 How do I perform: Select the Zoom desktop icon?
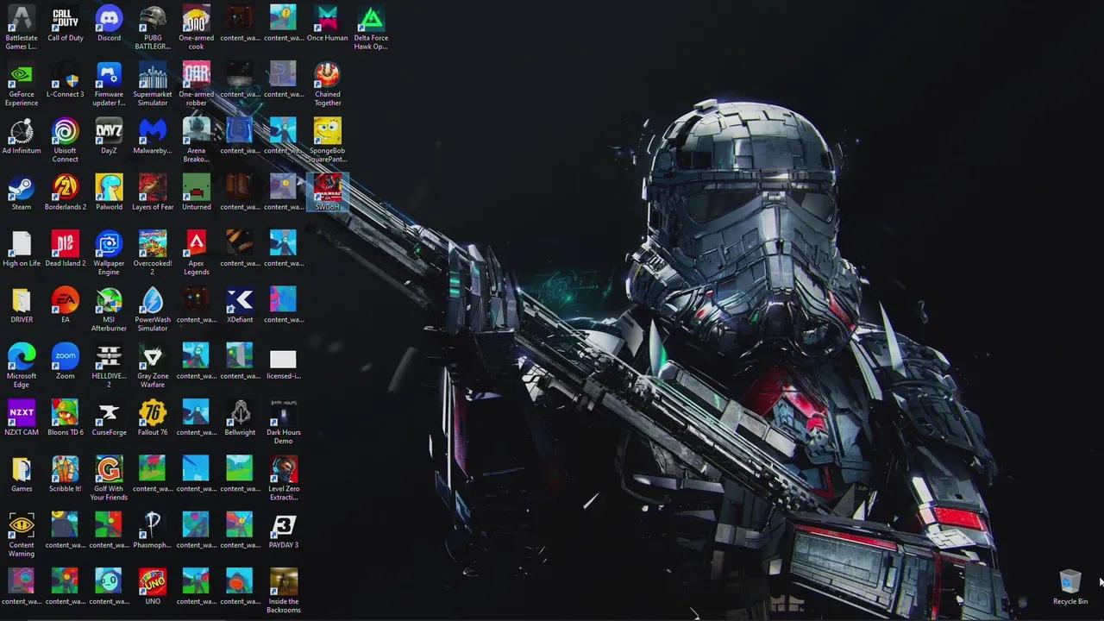pos(66,361)
